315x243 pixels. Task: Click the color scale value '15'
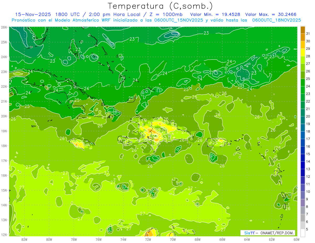308,154
